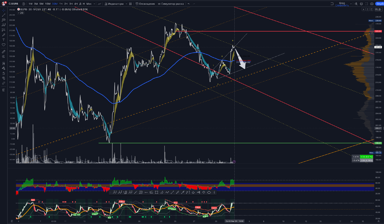Toggle stay in drawing mode
The width and height of the screenshot is (384, 224).
[x=4, y=68]
